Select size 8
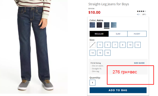 point(122,45)
